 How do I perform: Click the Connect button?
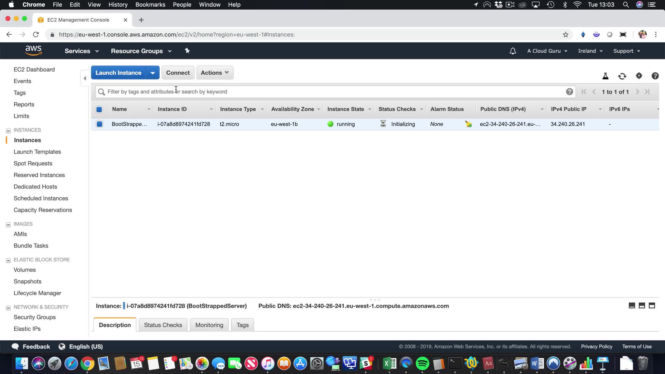coord(178,73)
